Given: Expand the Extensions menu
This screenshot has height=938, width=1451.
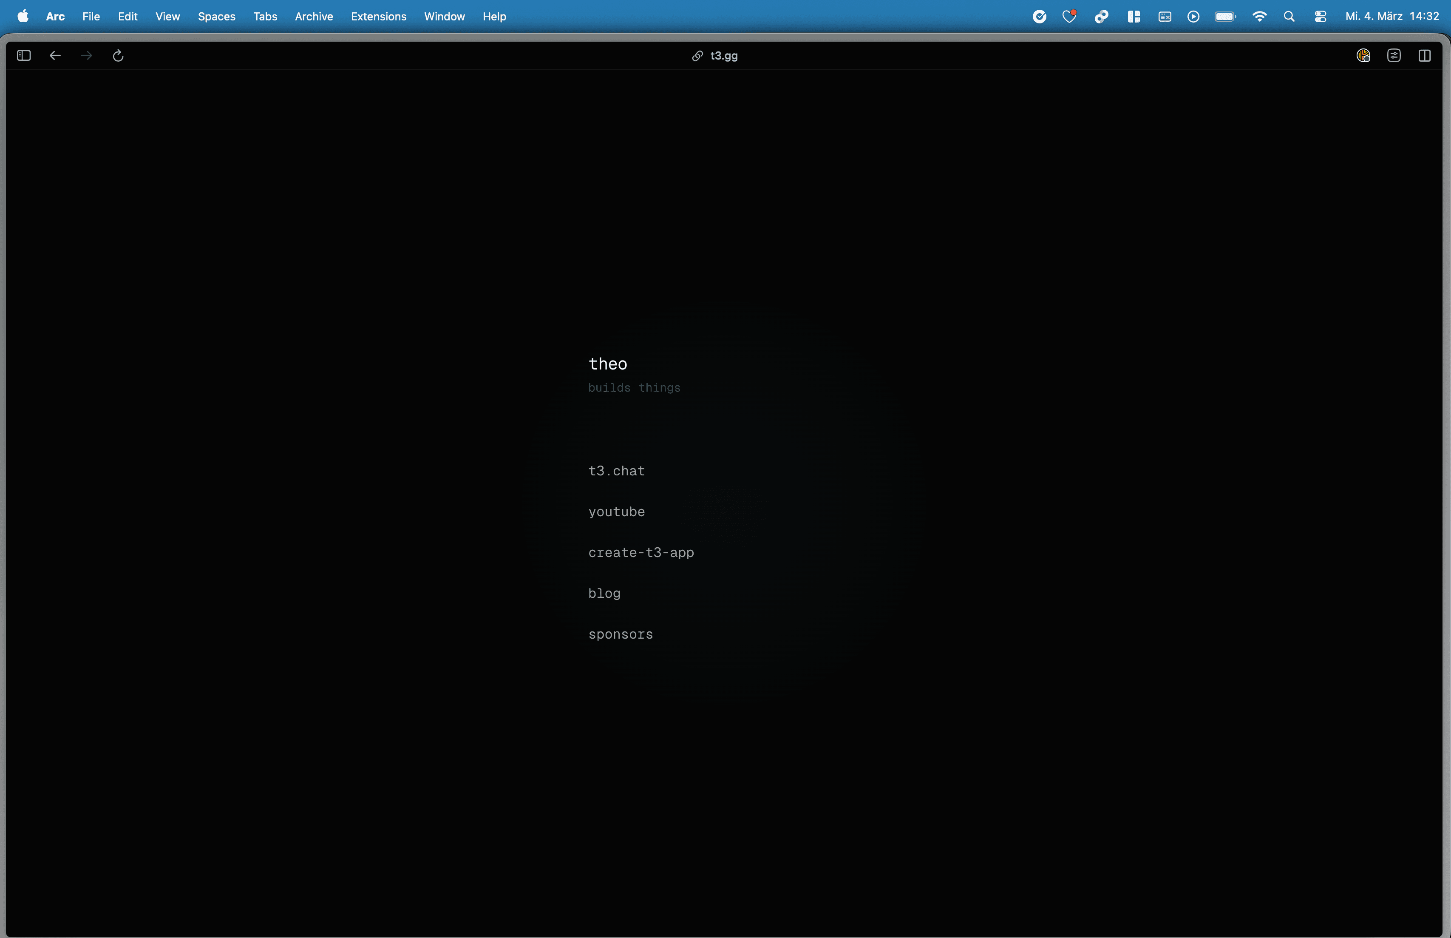Looking at the screenshot, I should (x=378, y=17).
